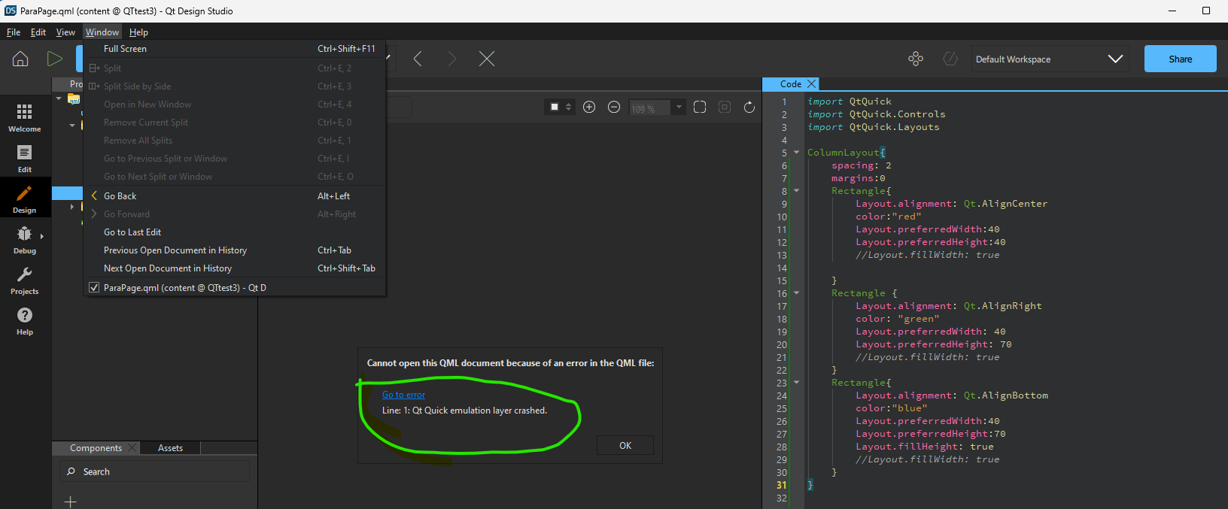The width and height of the screenshot is (1228, 509).
Task: Collapse the top project tree node
Action: click(59, 98)
